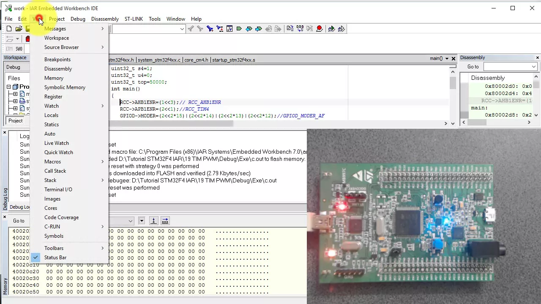This screenshot has height=304, width=541.
Task: Choose Code Coverage menu entry
Action: [x=69, y=217]
